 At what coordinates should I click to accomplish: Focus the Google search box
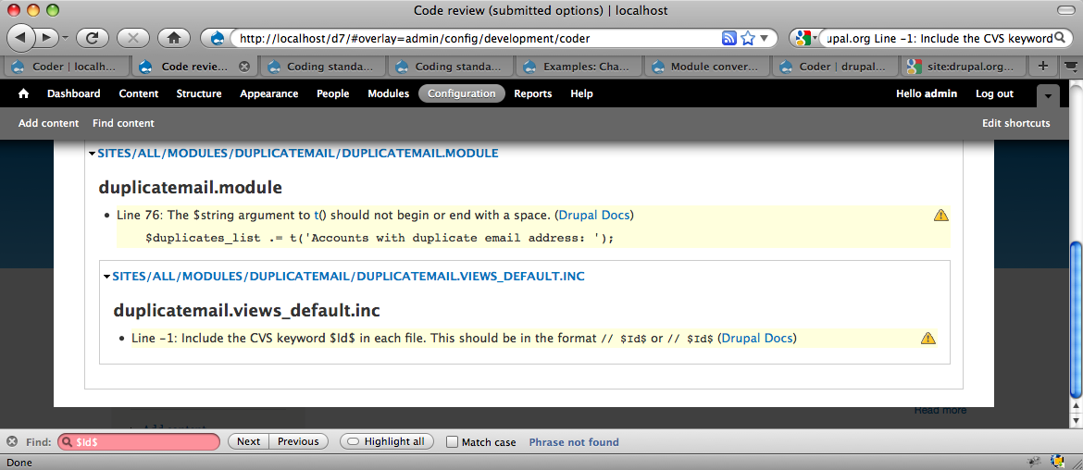pos(940,39)
